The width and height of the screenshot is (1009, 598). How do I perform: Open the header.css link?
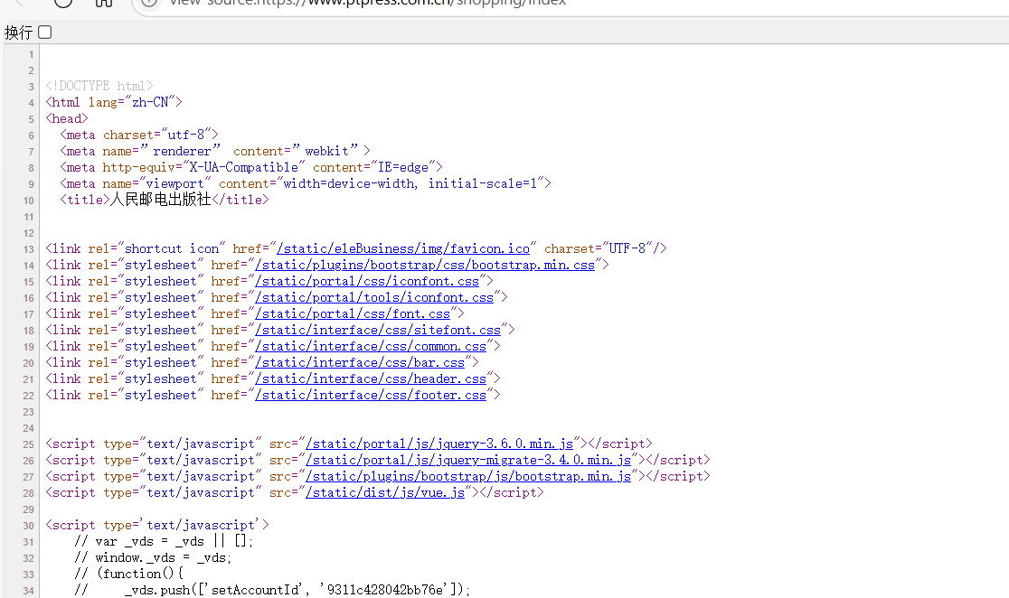(371, 378)
